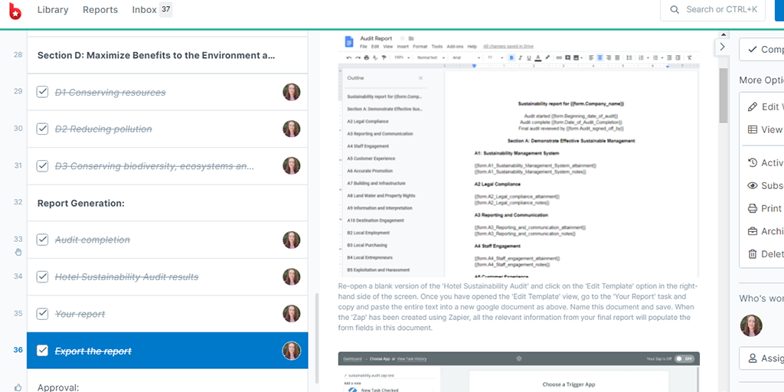Open the Inbox with 37 items
784x392 pixels.
tap(152, 10)
